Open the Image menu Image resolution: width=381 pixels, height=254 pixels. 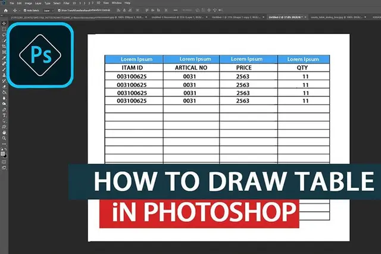(29, 3)
